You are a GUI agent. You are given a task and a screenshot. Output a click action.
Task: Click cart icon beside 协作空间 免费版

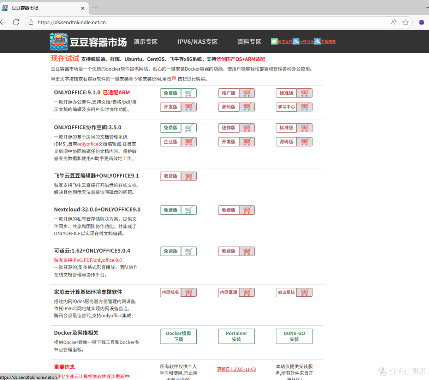189,128
